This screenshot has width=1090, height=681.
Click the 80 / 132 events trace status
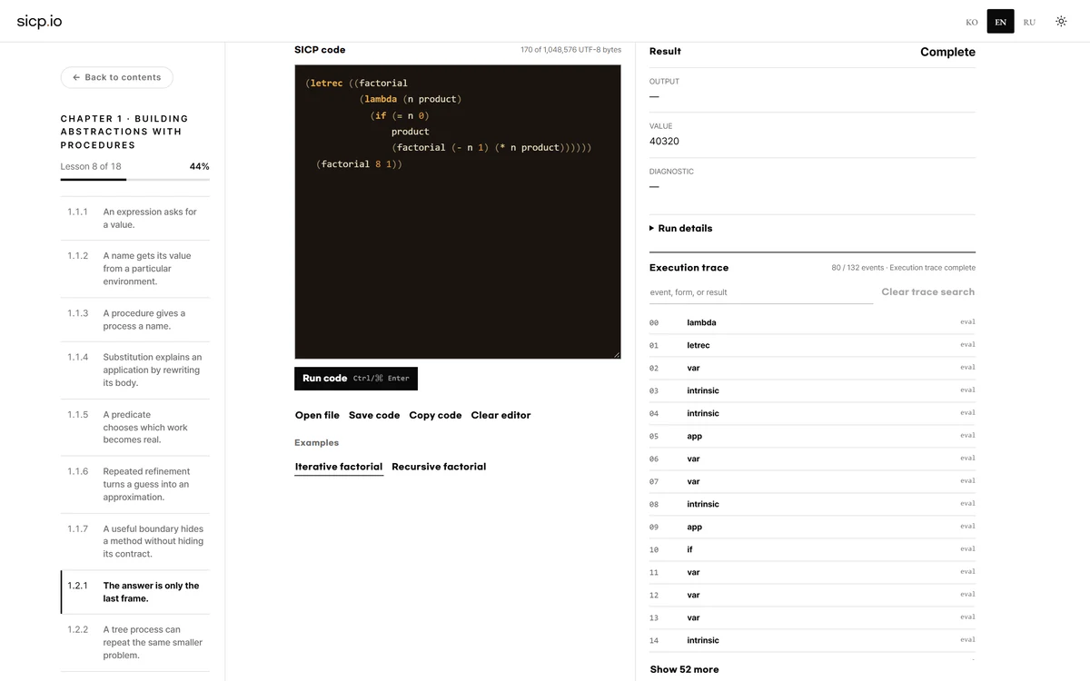tap(903, 268)
